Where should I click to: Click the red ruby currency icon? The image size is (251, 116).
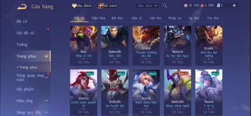202,6
